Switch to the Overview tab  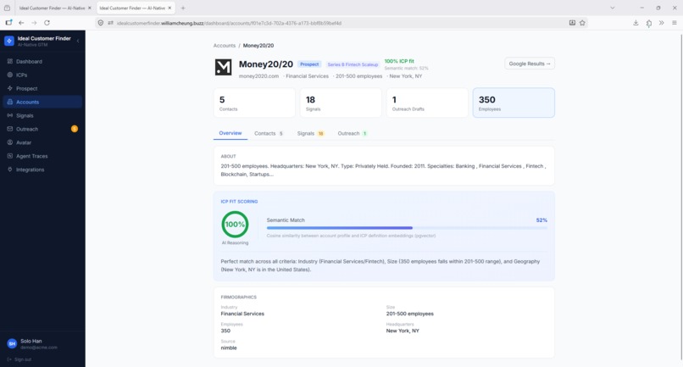coord(230,133)
